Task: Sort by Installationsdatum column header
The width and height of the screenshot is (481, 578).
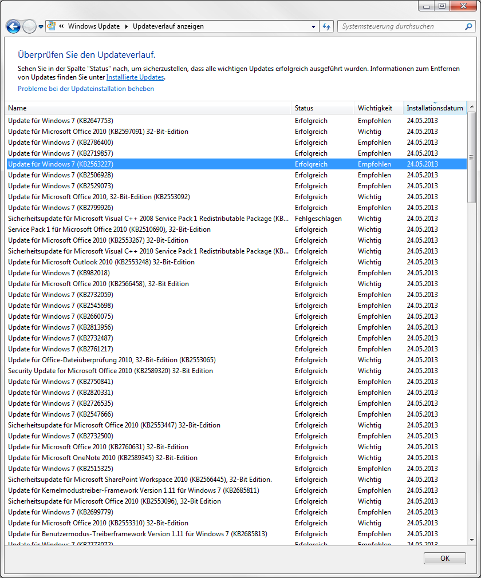Action: coord(435,108)
